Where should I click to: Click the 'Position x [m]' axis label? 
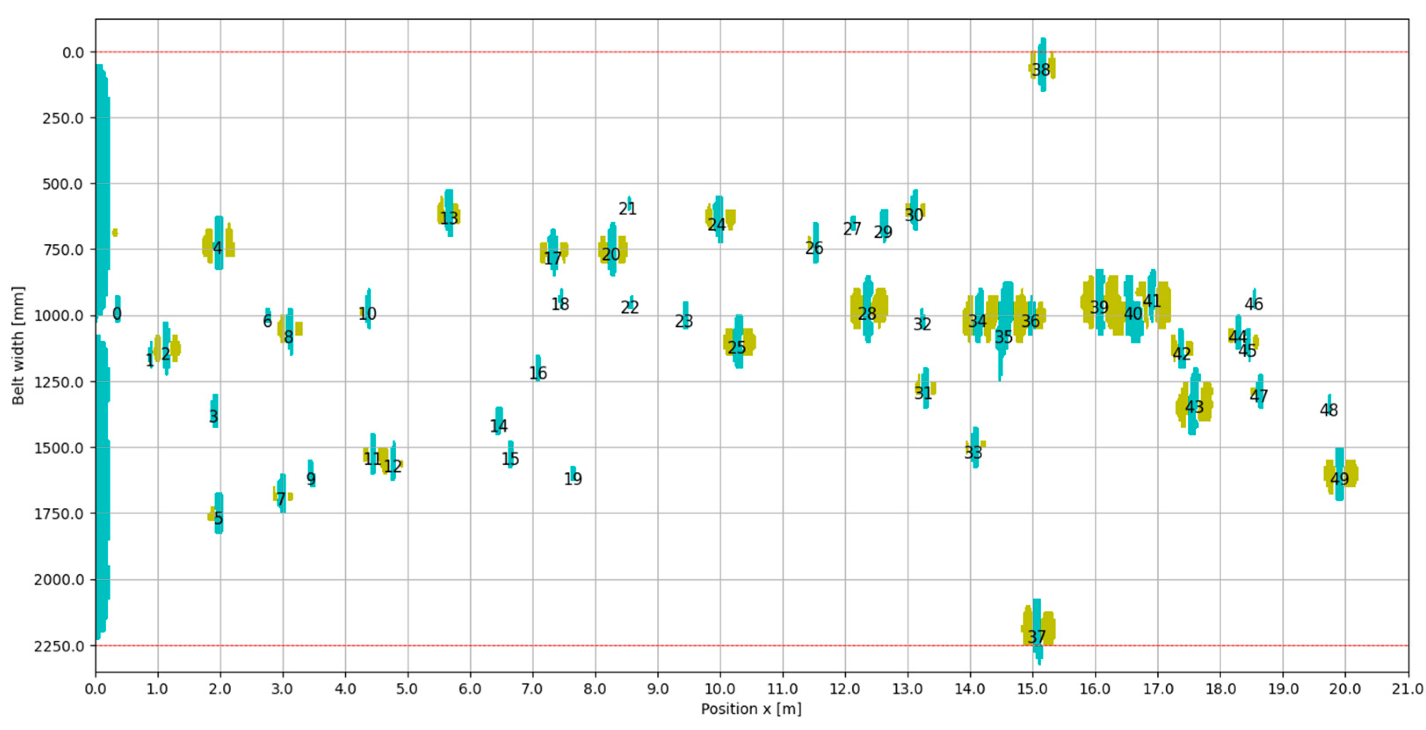coord(751,709)
